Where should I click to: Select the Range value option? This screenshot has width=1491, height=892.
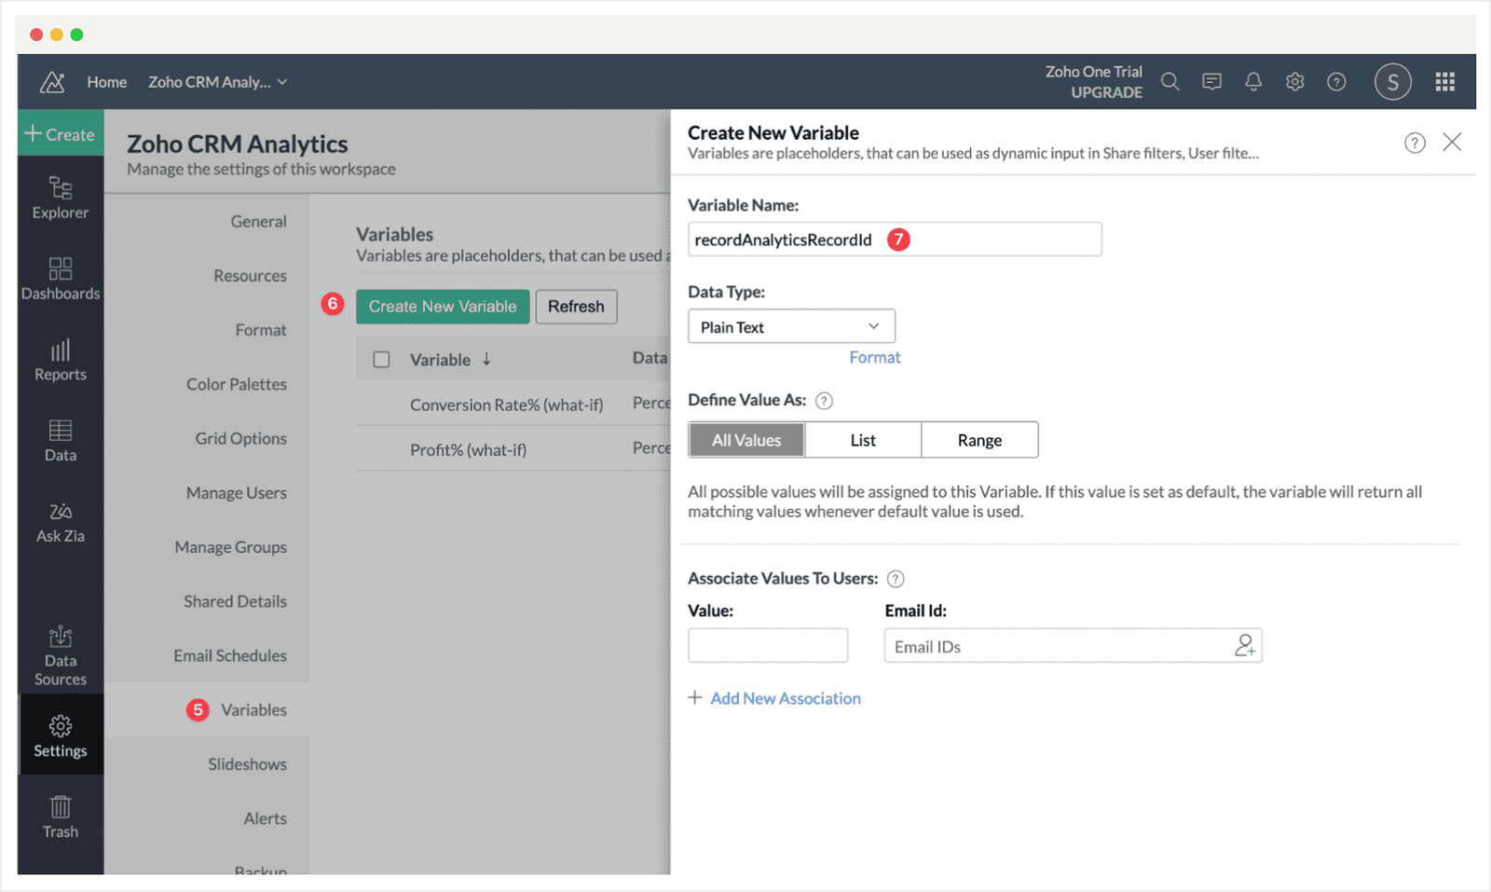pyautogui.click(x=979, y=440)
